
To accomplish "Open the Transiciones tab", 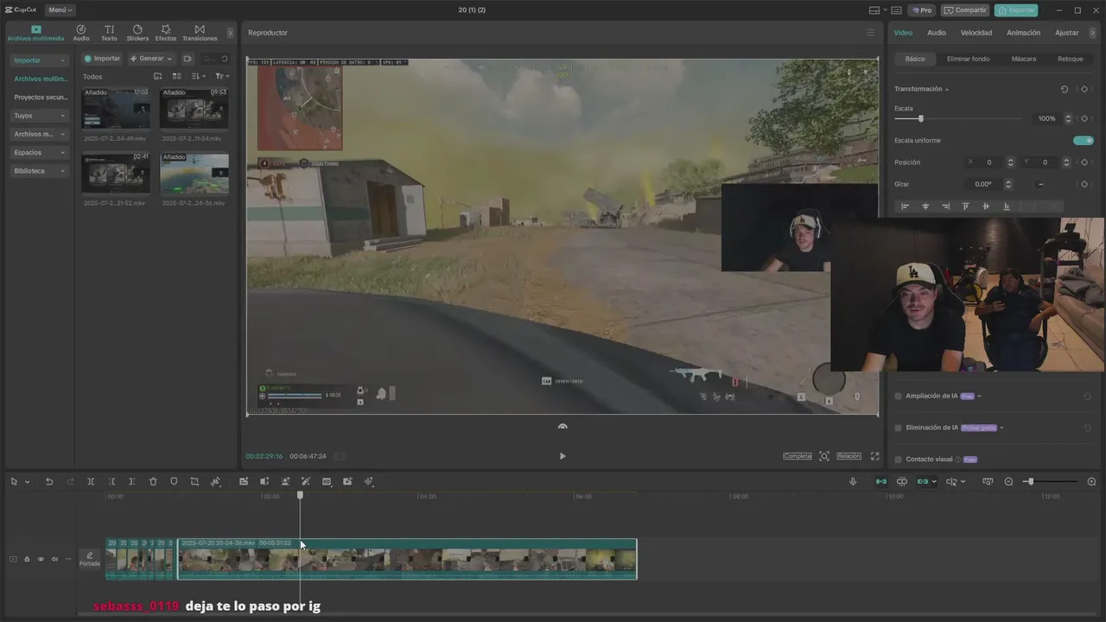I will point(200,33).
